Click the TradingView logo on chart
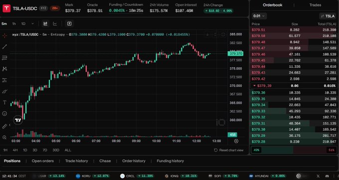Viewport: 339px width, 180px height. pyautogui.click(x=18, y=120)
